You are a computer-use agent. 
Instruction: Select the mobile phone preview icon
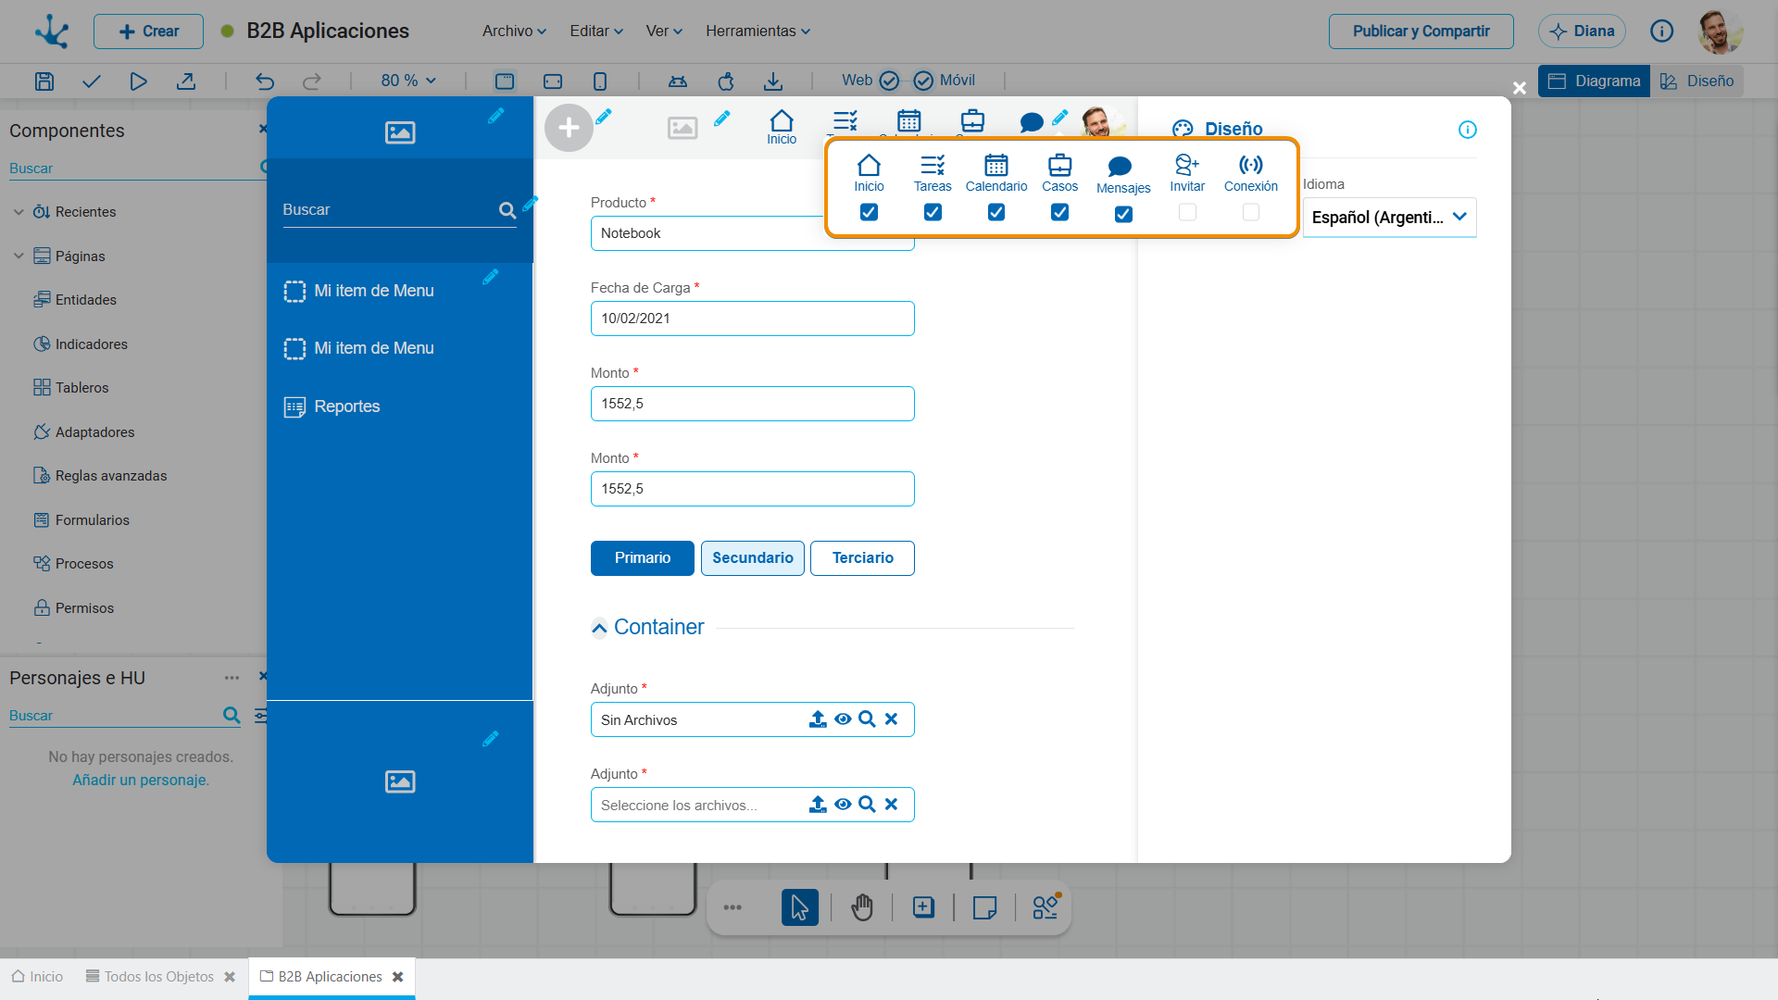[x=600, y=81]
